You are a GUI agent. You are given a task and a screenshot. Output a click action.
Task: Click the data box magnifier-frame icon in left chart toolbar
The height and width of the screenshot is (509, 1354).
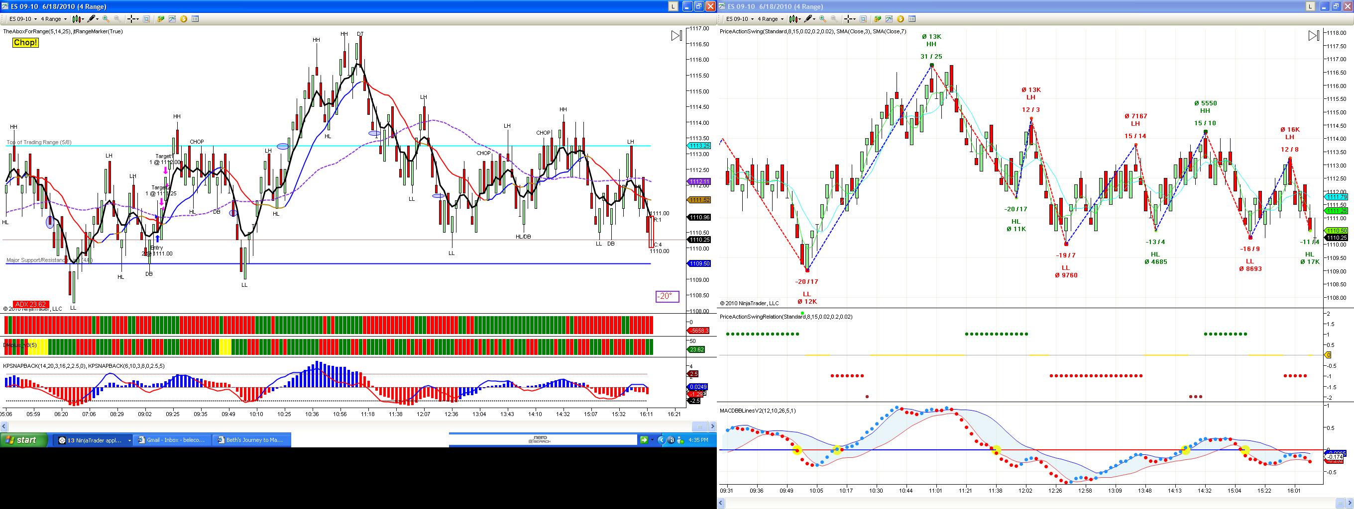tap(146, 19)
